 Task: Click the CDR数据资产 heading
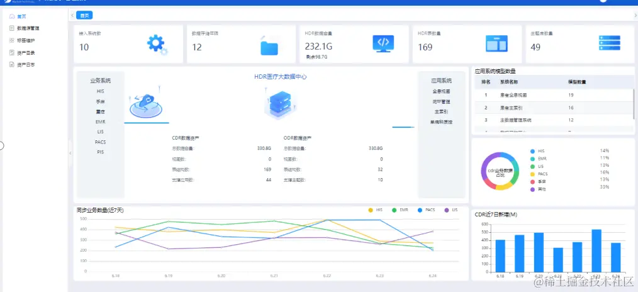(x=186, y=138)
